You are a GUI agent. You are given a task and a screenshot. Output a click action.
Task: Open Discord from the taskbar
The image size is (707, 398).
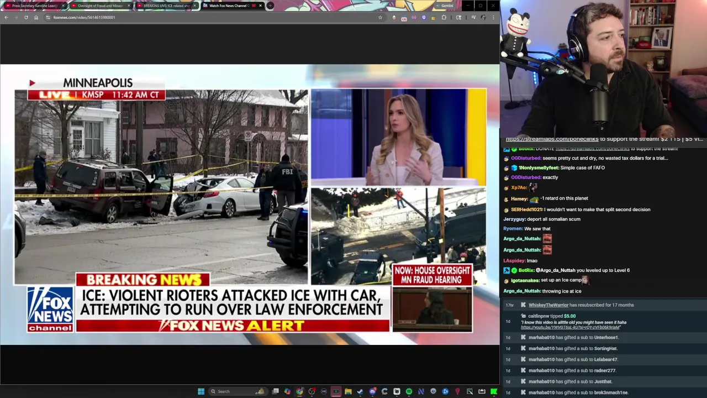point(372,391)
